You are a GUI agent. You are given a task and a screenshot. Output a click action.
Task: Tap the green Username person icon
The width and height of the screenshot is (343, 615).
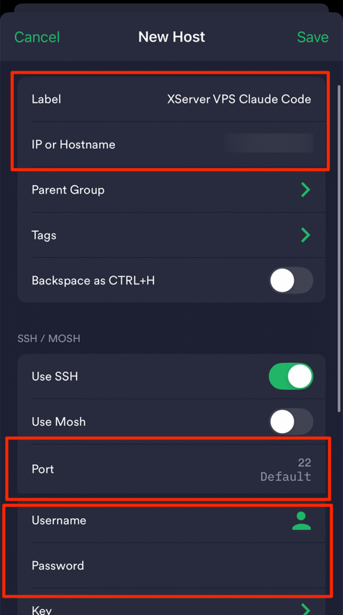click(x=302, y=521)
